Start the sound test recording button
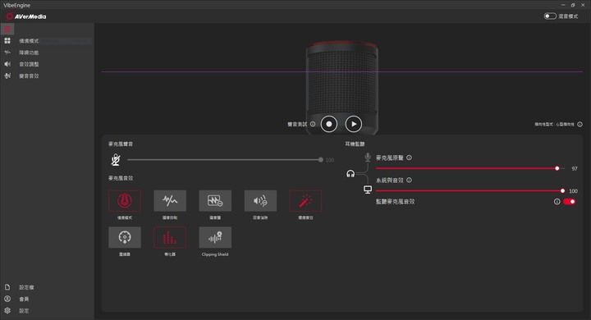 pyautogui.click(x=328, y=124)
